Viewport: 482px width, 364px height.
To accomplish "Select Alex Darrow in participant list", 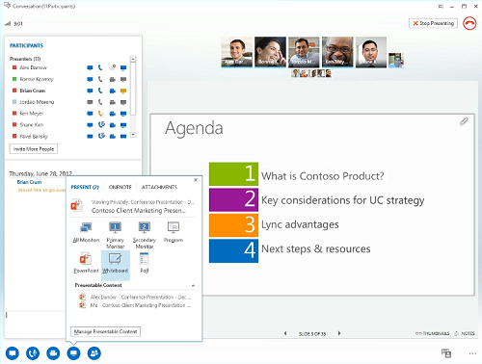I will click(33, 67).
